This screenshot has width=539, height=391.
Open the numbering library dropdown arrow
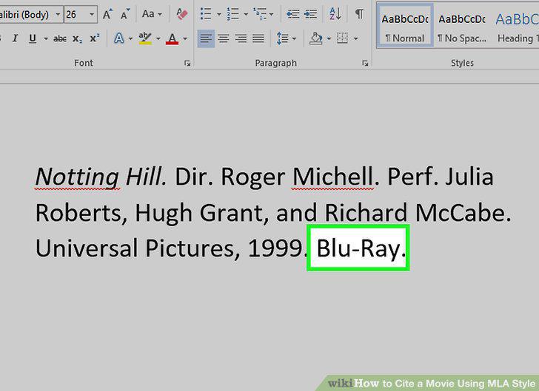(x=246, y=15)
